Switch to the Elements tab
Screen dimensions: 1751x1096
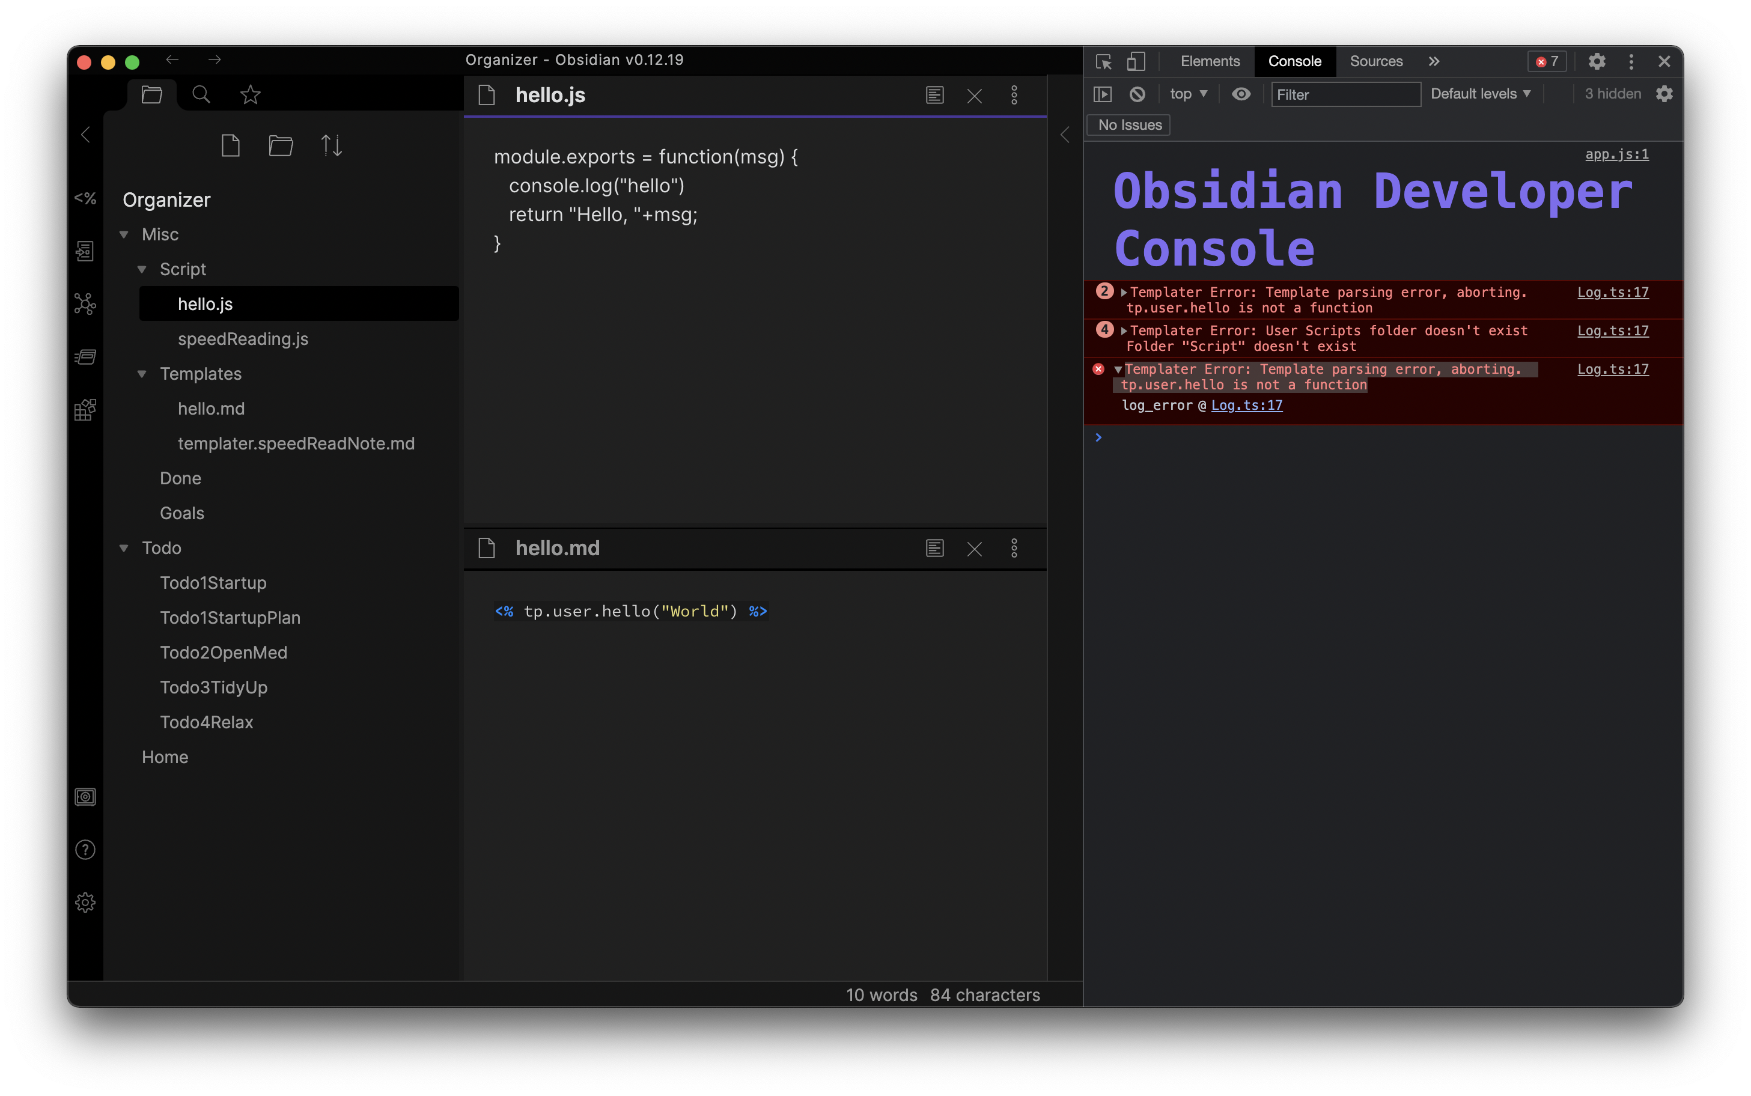tap(1210, 62)
